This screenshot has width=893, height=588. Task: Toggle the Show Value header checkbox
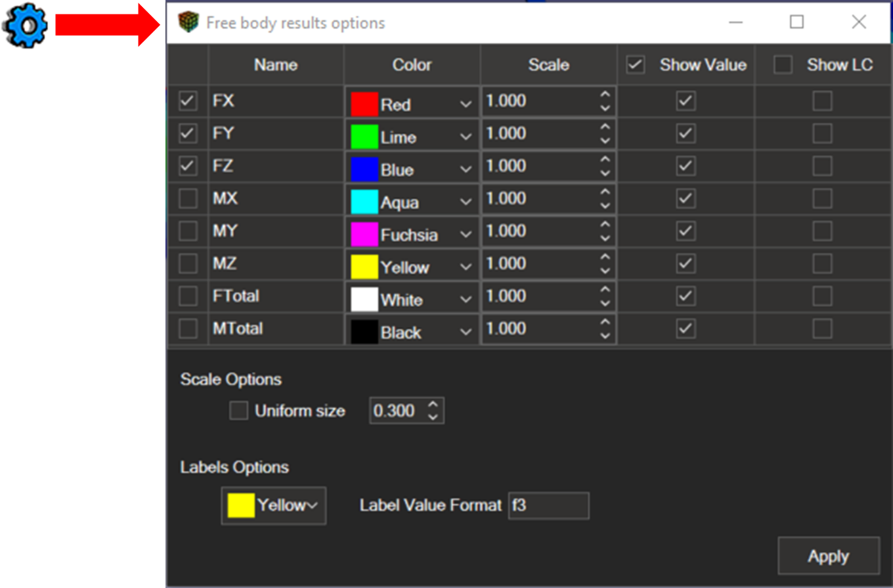[635, 64]
